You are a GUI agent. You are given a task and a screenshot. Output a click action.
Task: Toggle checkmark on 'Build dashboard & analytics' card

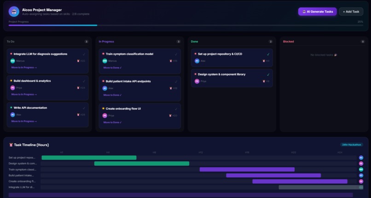coord(84,81)
